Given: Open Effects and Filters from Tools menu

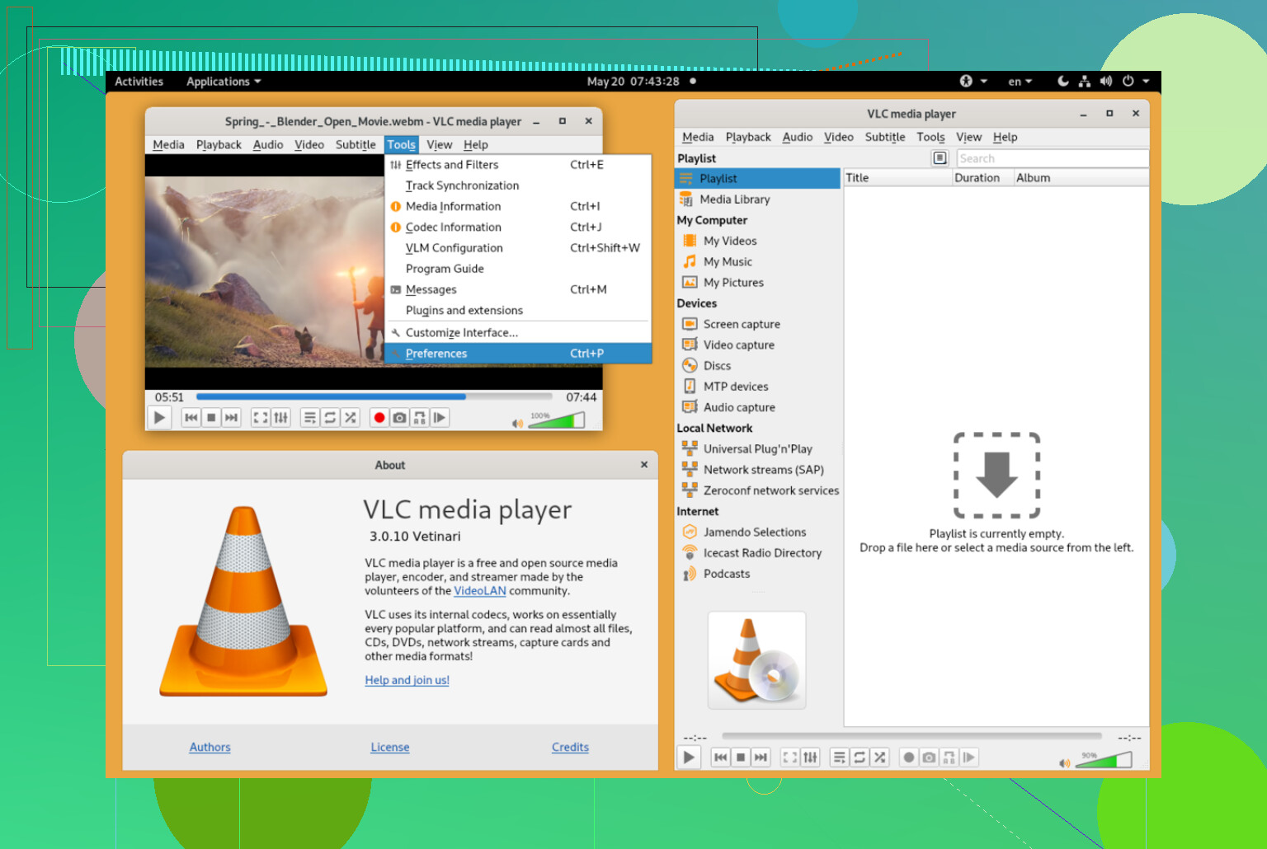Looking at the screenshot, I should pyautogui.click(x=518, y=165).
